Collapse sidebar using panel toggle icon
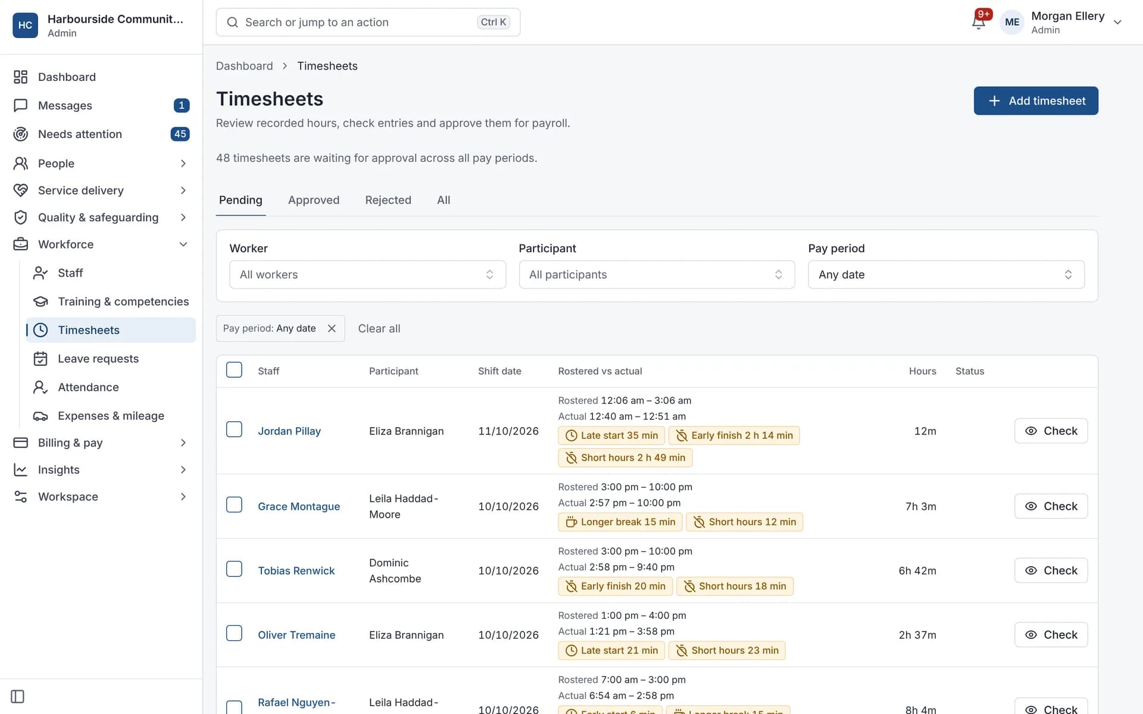Viewport: 1143px width, 714px height. (18, 696)
